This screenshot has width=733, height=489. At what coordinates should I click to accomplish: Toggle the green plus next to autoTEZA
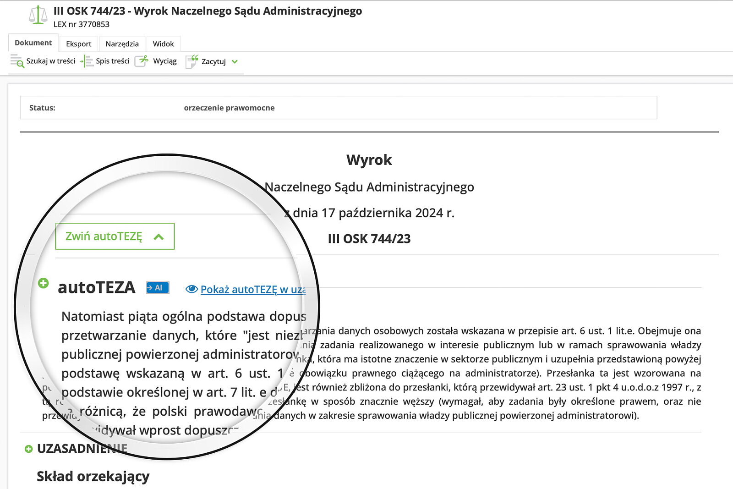point(43,283)
